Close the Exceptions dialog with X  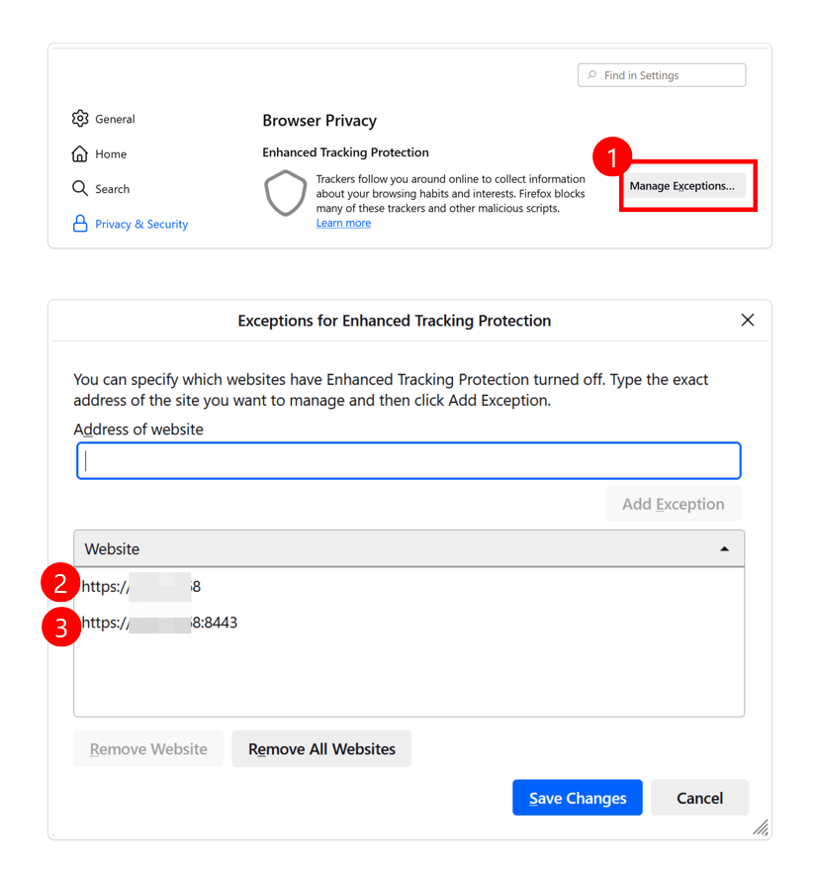coord(747,320)
